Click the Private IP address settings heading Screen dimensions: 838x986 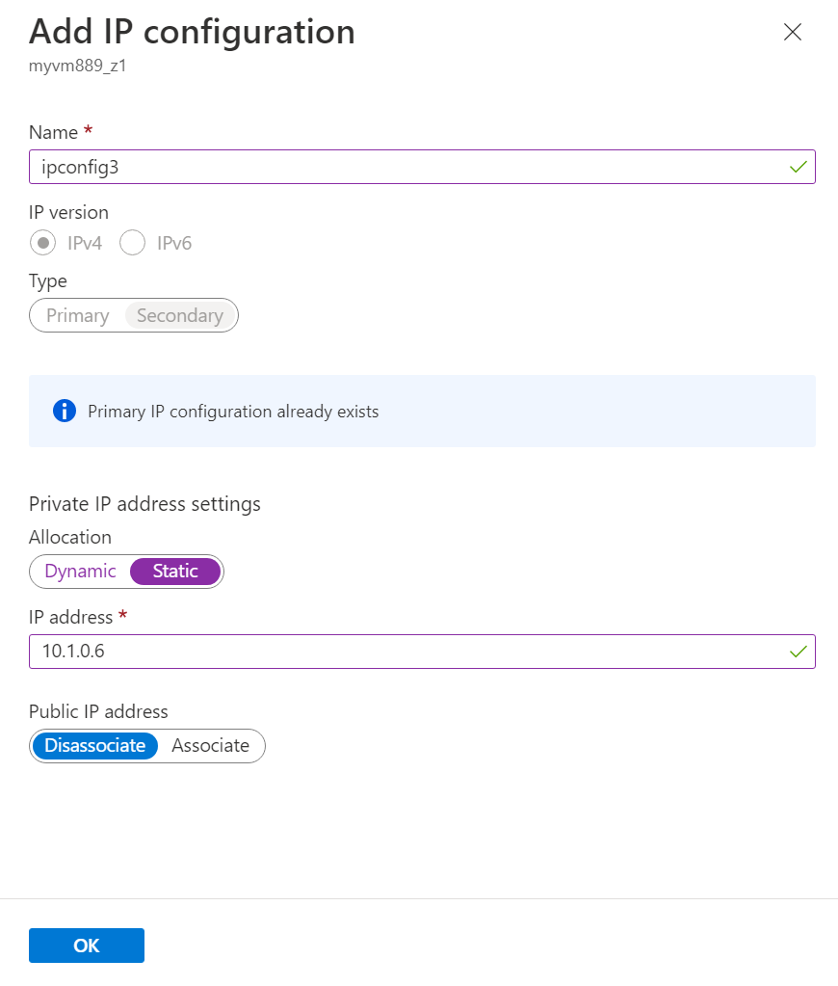[144, 504]
